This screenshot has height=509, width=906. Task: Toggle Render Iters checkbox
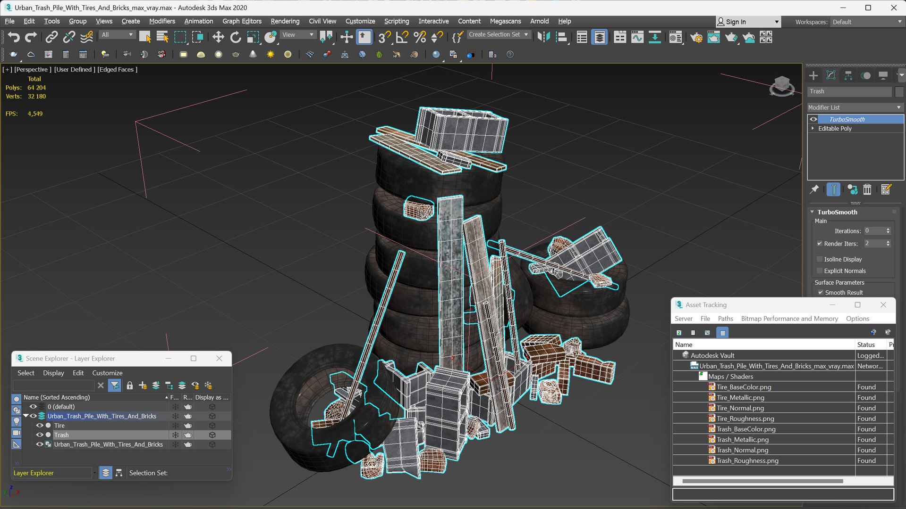pyautogui.click(x=820, y=244)
